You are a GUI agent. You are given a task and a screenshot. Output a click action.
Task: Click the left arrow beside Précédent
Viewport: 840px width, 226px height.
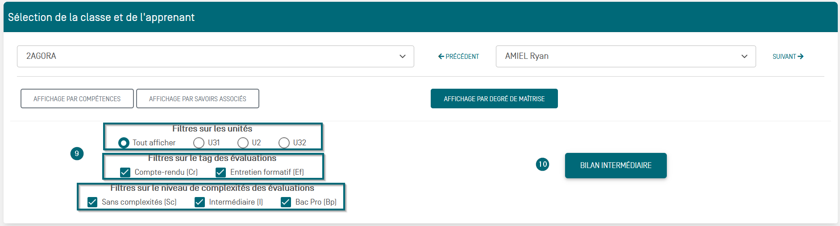441,57
